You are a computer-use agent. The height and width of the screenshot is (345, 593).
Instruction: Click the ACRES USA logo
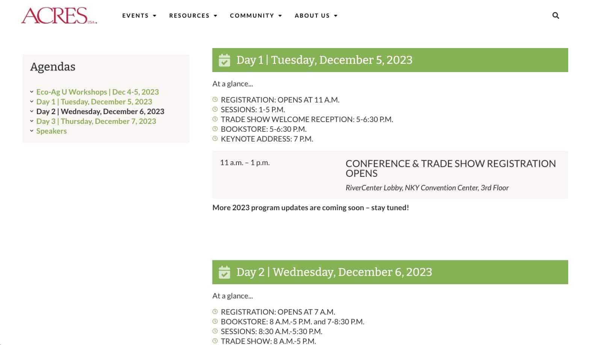(59, 16)
